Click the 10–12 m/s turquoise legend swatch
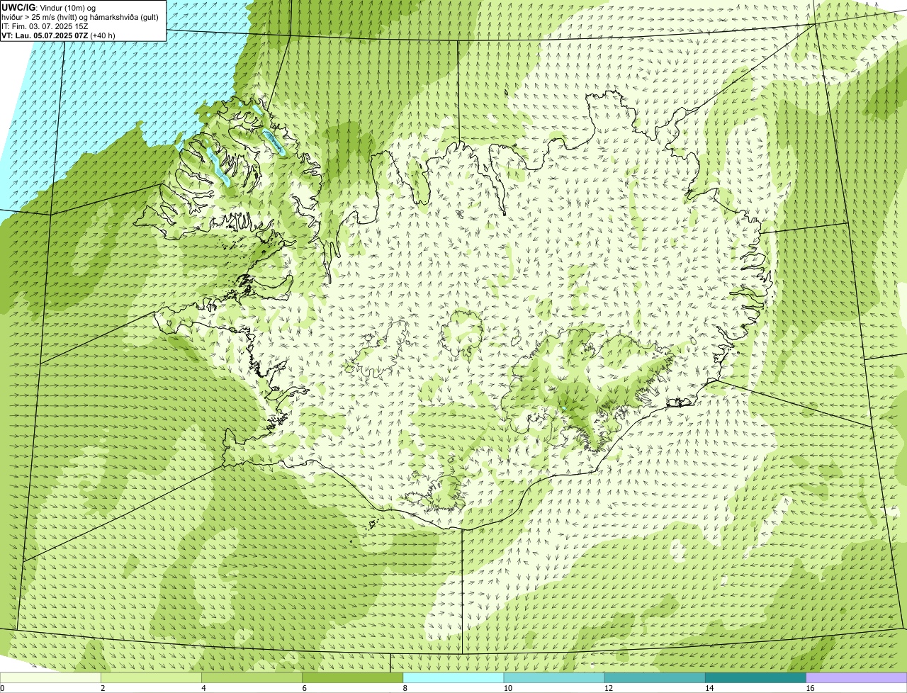The width and height of the screenshot is (907, 693). [554, 677]
